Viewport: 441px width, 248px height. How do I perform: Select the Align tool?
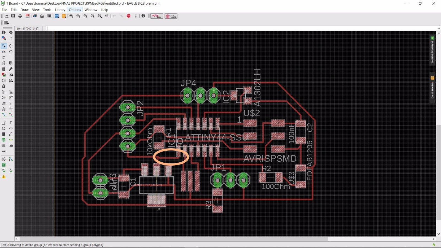(x=4, y=57)
